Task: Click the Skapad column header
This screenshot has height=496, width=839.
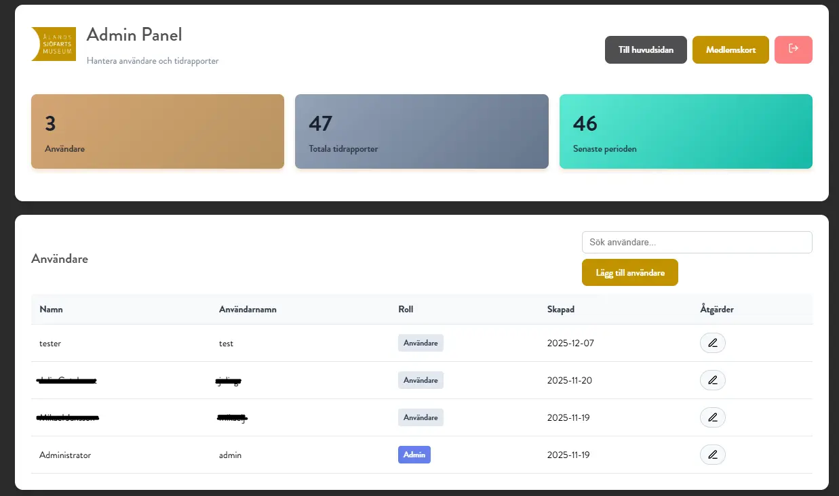Action: [x=560, y=309]
